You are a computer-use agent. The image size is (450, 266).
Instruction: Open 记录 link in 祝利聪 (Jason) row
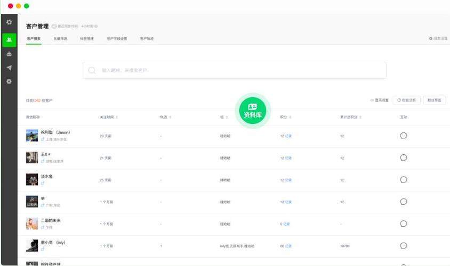coord(288,136)
